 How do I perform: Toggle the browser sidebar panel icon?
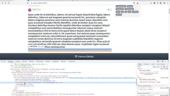[161, 3]
